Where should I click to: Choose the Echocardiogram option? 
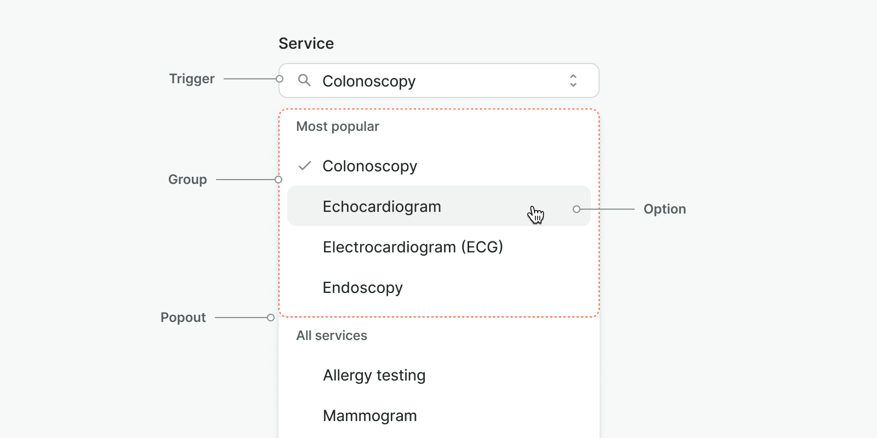pyautogui.click(x=438, y=206)
